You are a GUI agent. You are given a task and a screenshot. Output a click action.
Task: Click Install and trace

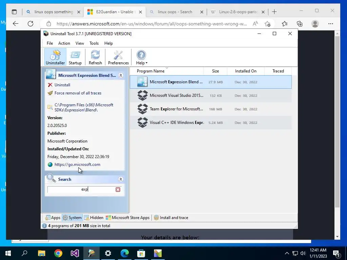[x=171, y=218]
